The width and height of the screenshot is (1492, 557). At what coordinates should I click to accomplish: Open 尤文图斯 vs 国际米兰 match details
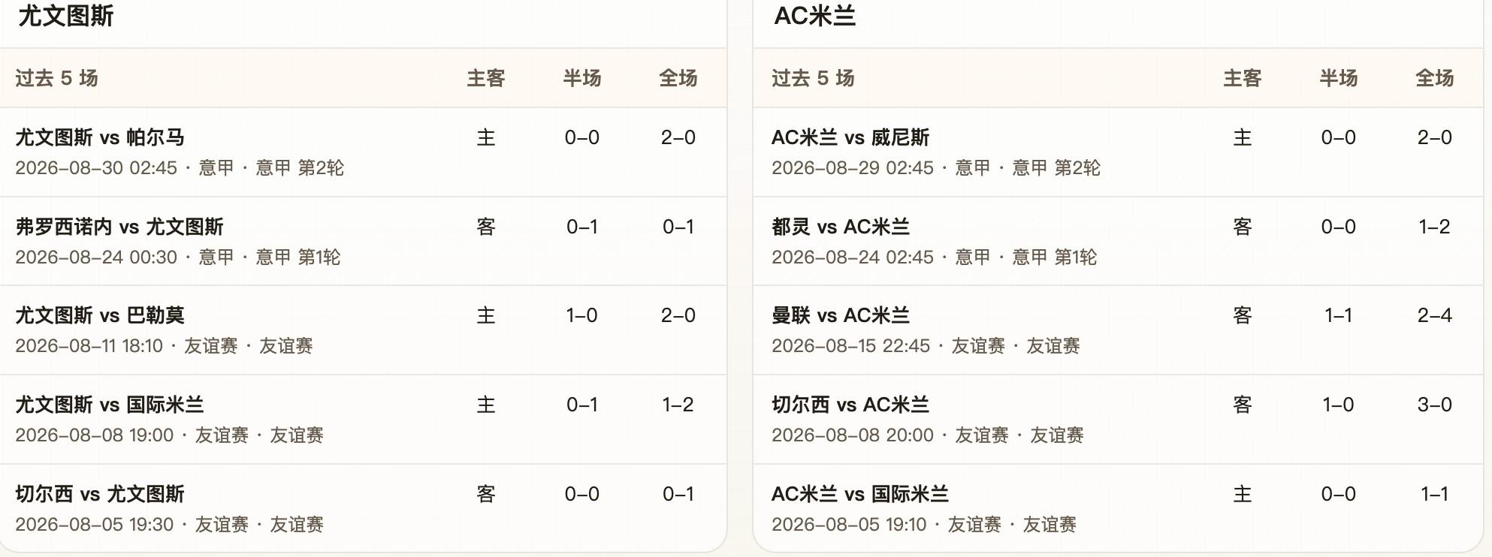coord(363,420)
